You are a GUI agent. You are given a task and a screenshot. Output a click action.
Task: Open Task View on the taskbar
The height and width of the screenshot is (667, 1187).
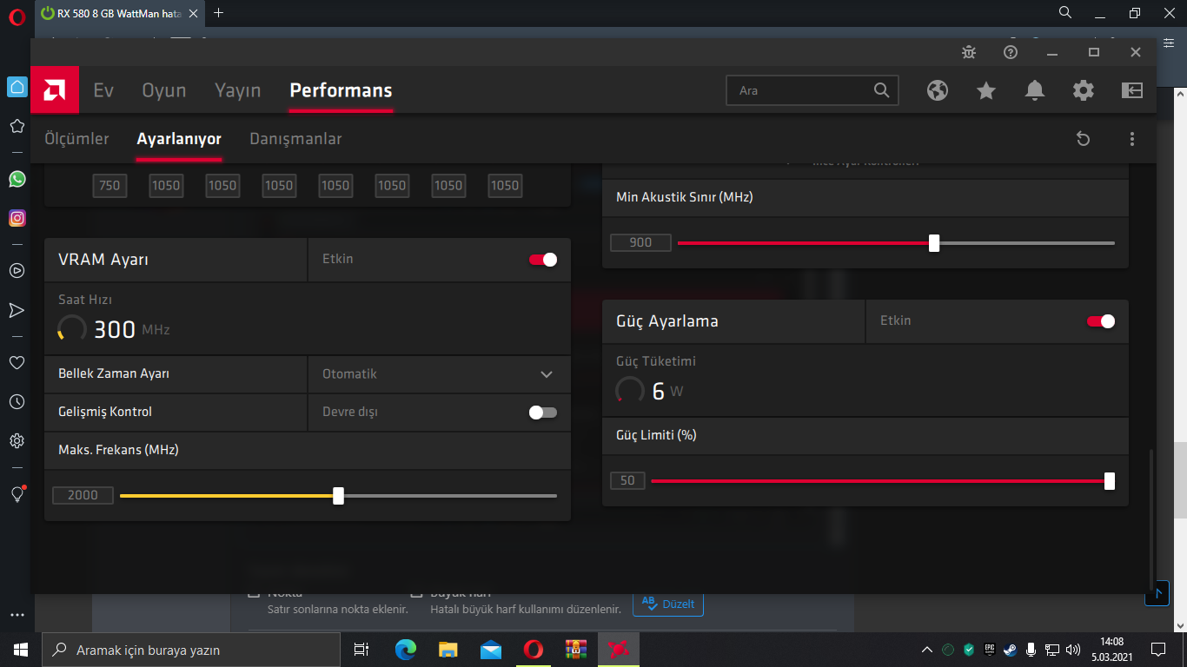[361, 650]
